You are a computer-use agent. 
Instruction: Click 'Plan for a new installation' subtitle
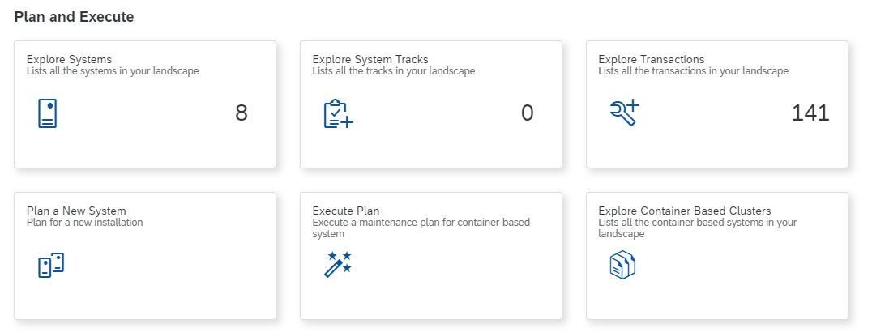pyautogui.click(x=85, y=223)
